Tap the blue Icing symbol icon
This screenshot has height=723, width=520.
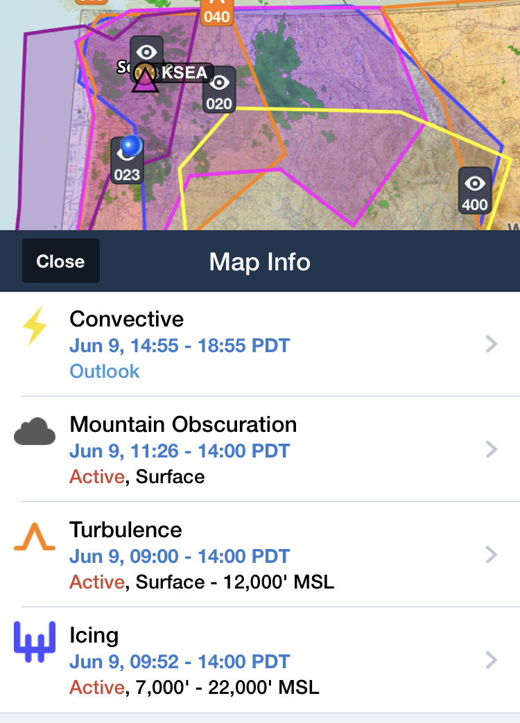pyautogui.click(x=35, y=642)
